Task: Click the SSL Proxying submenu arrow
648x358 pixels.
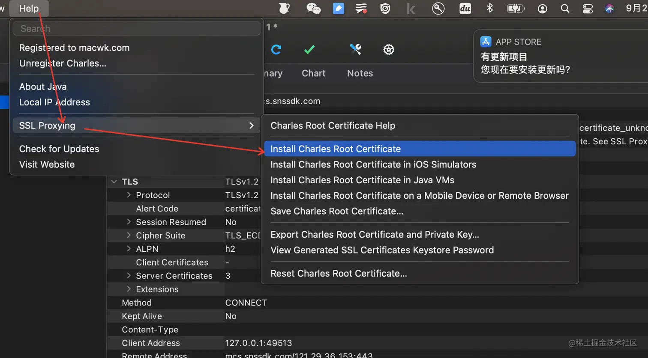Action: click(252, 125)
